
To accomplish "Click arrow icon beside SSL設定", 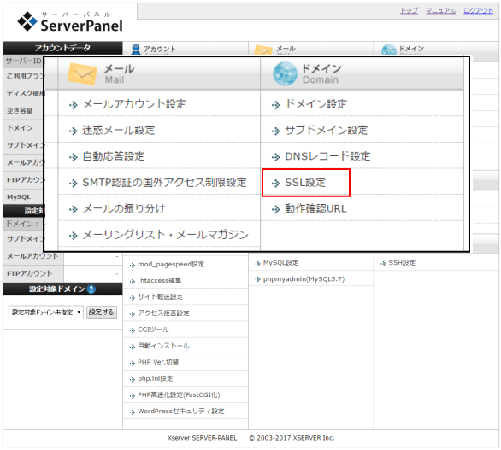I will 275,184.
